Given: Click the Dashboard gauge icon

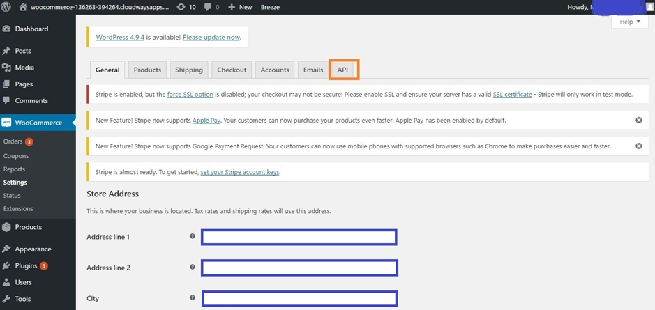Looking at the screenshot, I should (x=6, y=29).
